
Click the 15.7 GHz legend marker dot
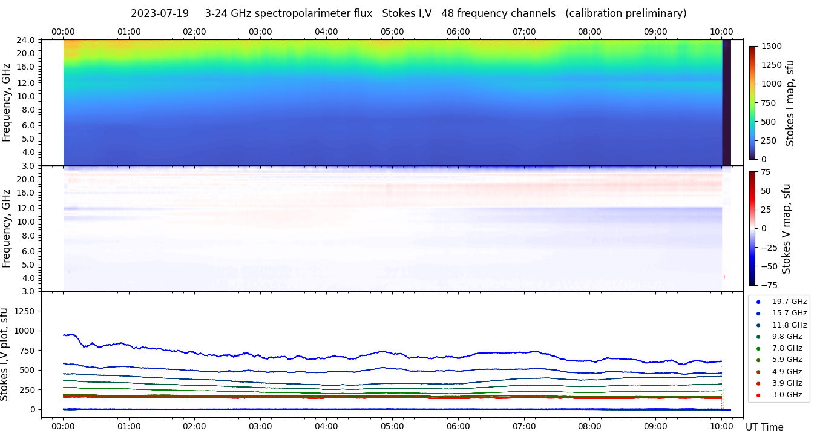click(x=758, y=313)
